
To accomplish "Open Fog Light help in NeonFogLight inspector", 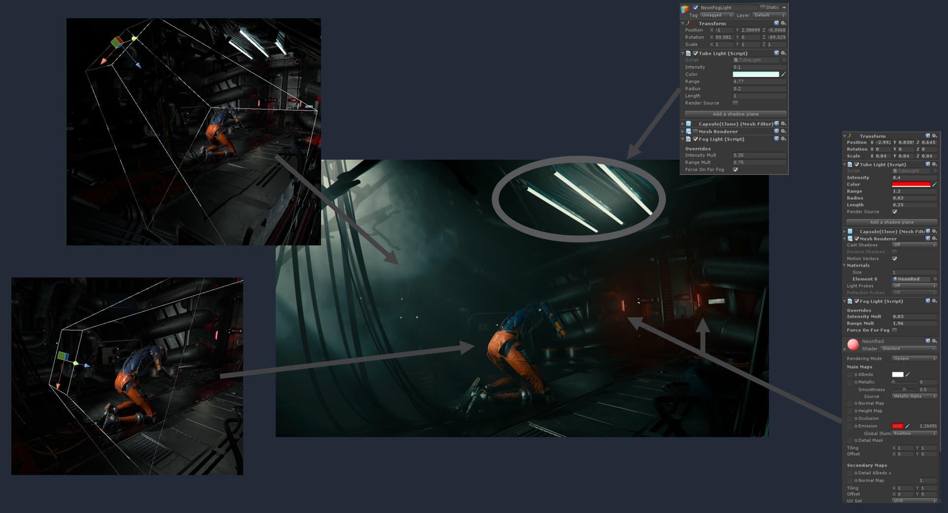I will (x=776, y=139).
